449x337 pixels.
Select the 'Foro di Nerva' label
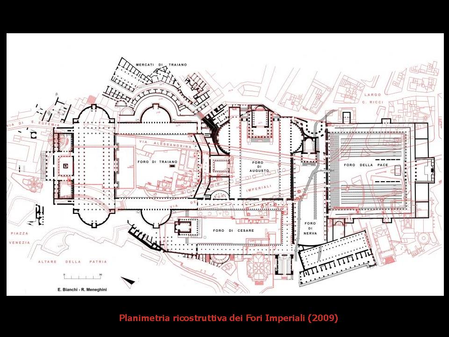tap(310, 228)
